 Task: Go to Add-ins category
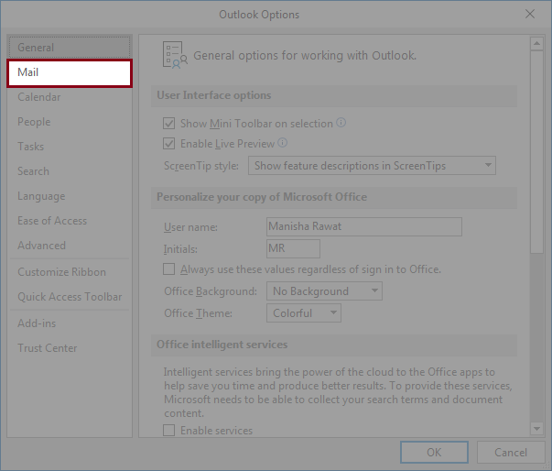point(70,323)
